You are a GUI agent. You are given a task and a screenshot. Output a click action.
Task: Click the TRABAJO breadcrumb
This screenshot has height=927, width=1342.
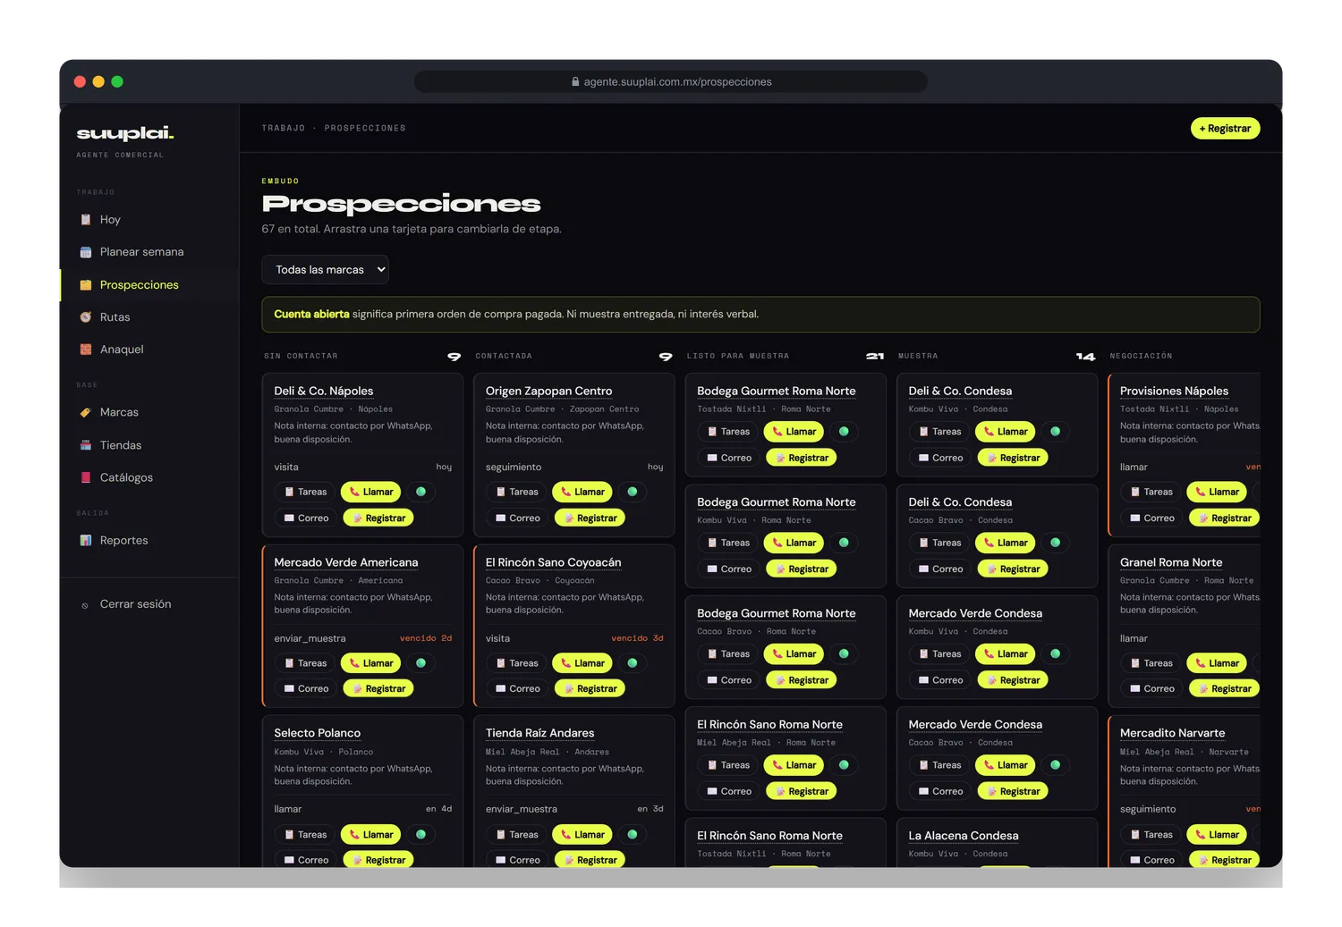[283, 129]
